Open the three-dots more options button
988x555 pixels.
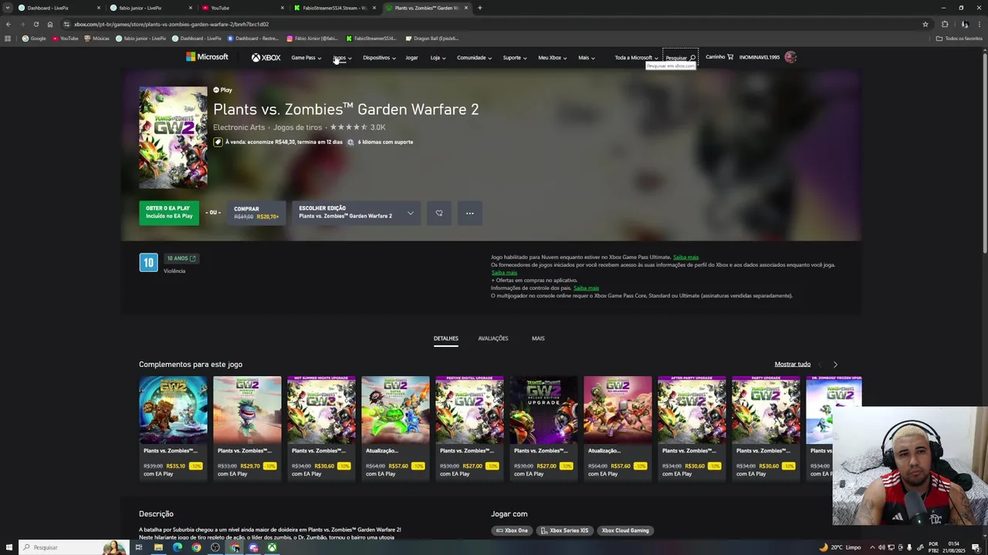click(x=469, y=213)
